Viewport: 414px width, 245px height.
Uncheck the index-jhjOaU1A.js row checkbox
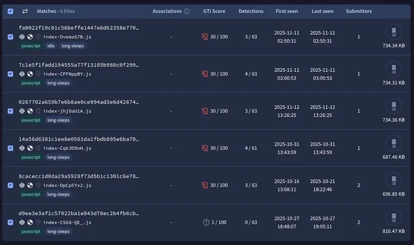[x=10, y=111]
